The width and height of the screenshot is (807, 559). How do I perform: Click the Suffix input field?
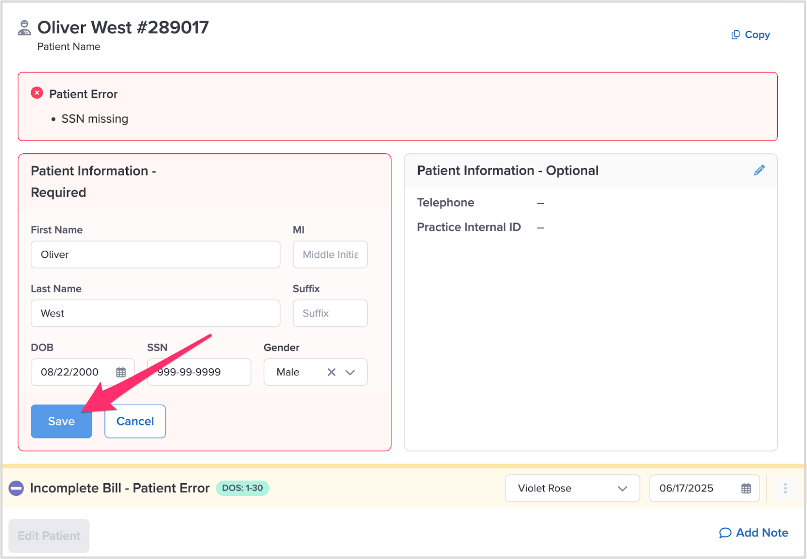point(330,313)
